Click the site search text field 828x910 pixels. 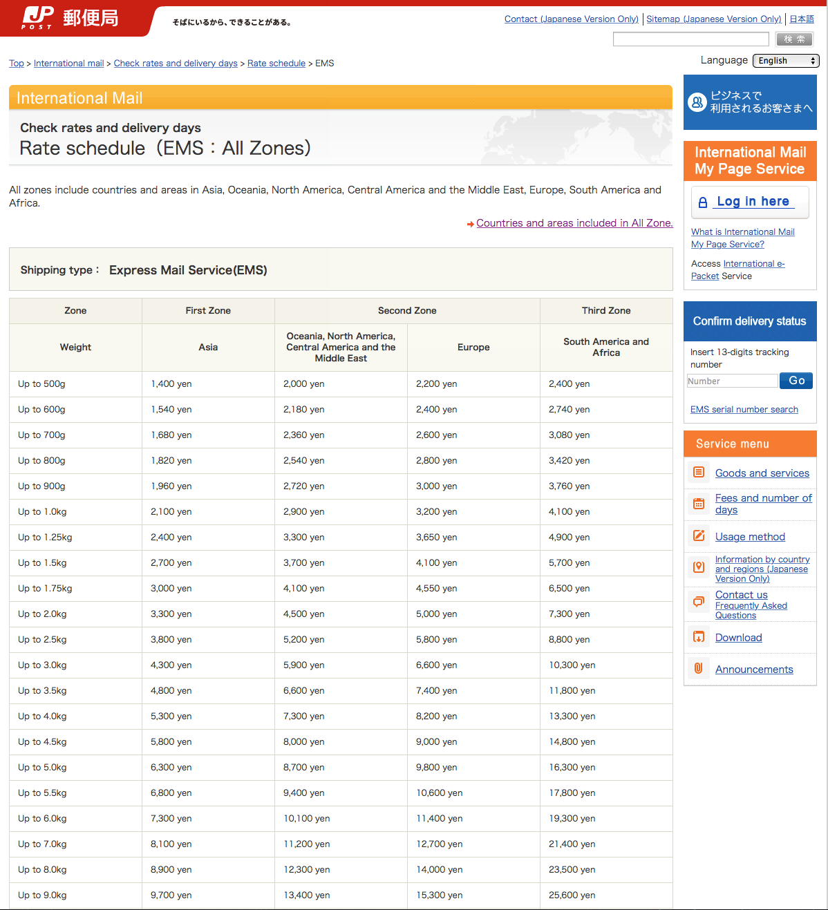tap(691, 39)
